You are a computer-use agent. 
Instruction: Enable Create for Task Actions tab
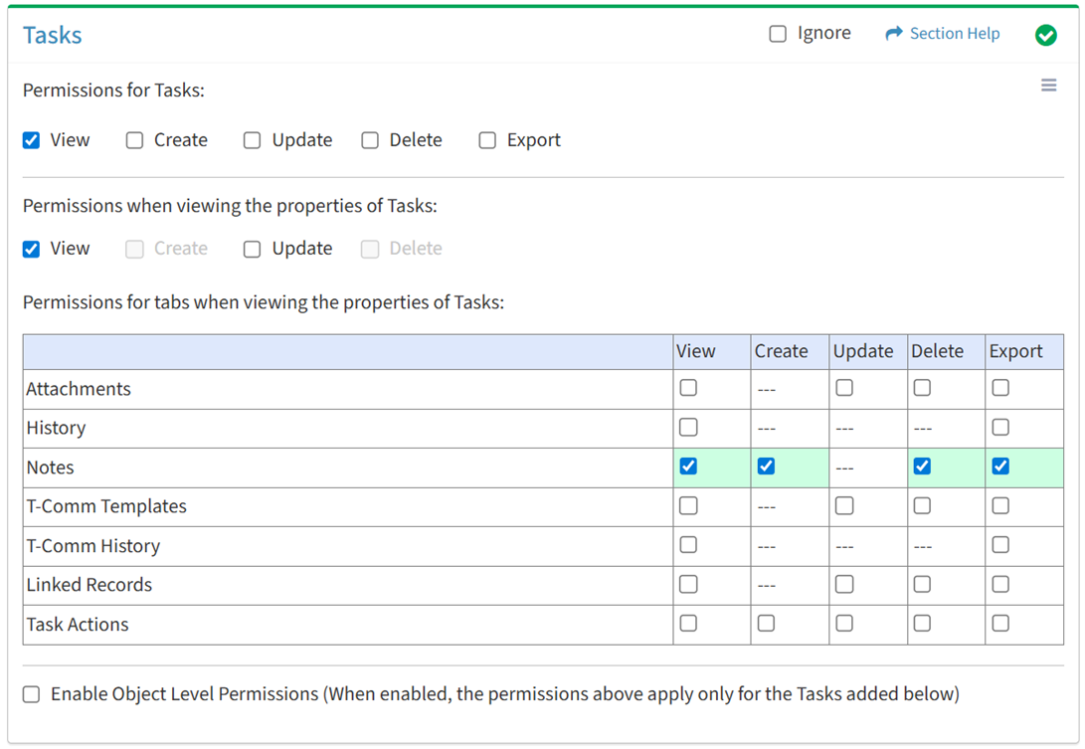(766, 624)
